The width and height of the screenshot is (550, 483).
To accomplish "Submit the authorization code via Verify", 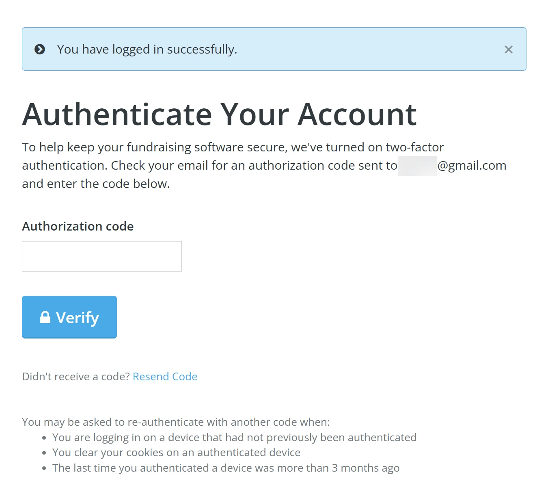I will coord(69,317).
